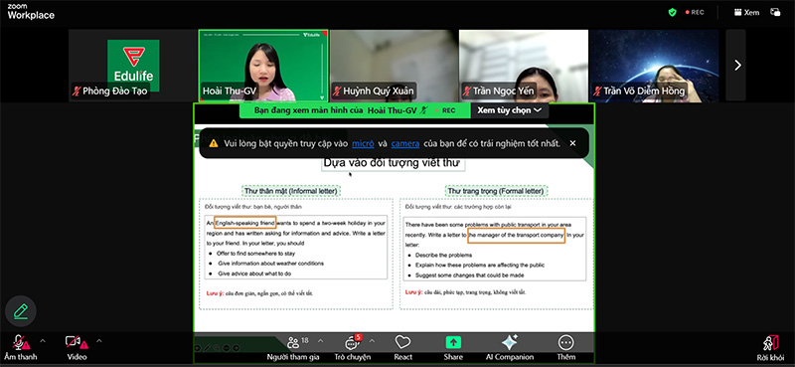This screenshot has width=795, height=367.
Task: Open the green annotation pencil button
Action: (21, 310)
